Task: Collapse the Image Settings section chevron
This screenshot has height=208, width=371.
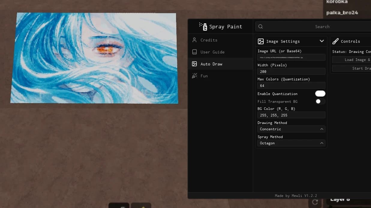Action: click(322, 41)
